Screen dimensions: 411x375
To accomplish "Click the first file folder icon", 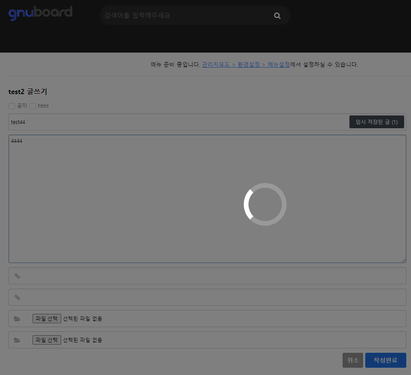I will coord(17,319).
